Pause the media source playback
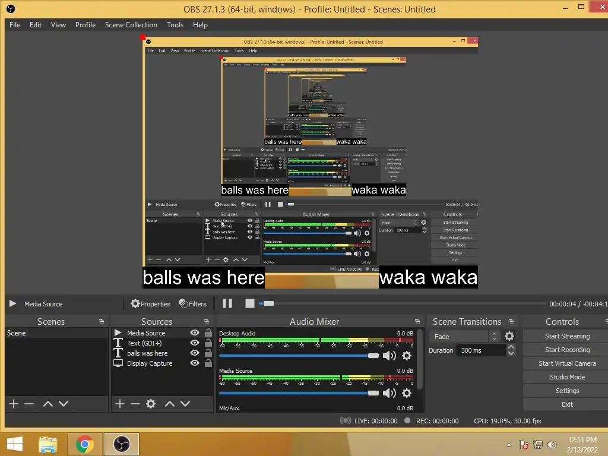Viewport: 608px width, 456px height. pyautogui.click(x=227, y=303)
